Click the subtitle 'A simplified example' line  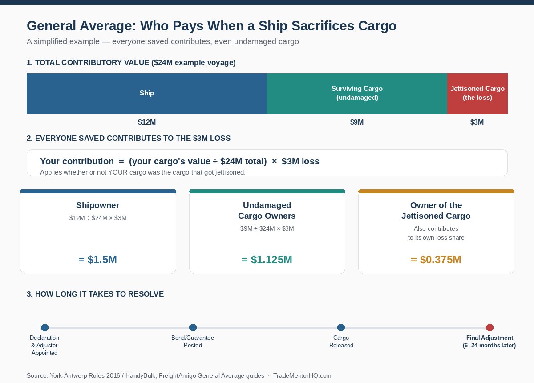[163, 42]
